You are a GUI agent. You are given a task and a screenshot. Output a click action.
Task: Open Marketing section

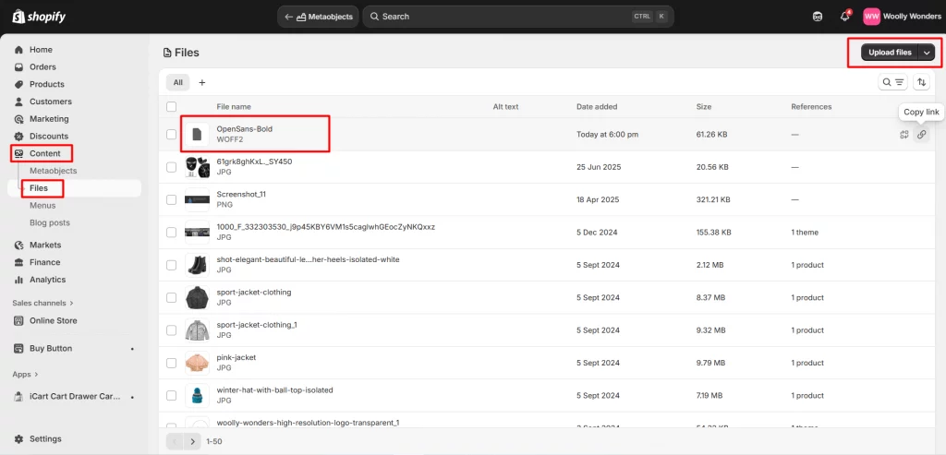pos(49,119)
